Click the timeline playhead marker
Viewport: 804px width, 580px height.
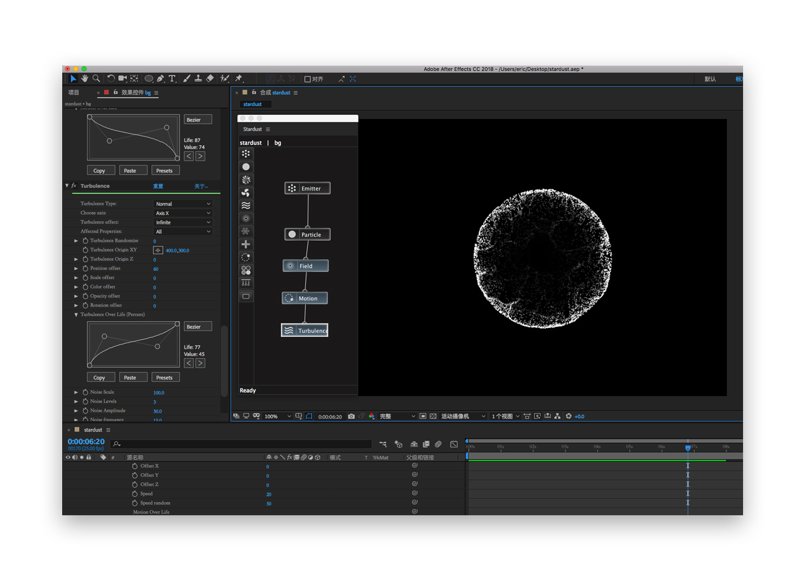click(688, 448)
